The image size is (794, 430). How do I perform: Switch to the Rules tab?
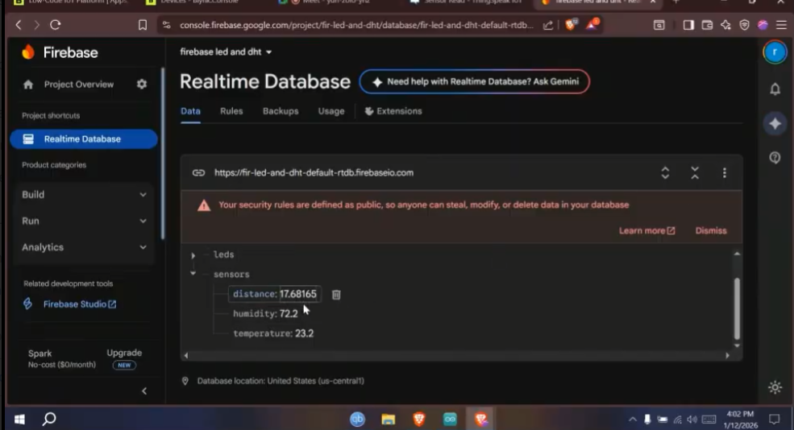(x=231, y=111)
